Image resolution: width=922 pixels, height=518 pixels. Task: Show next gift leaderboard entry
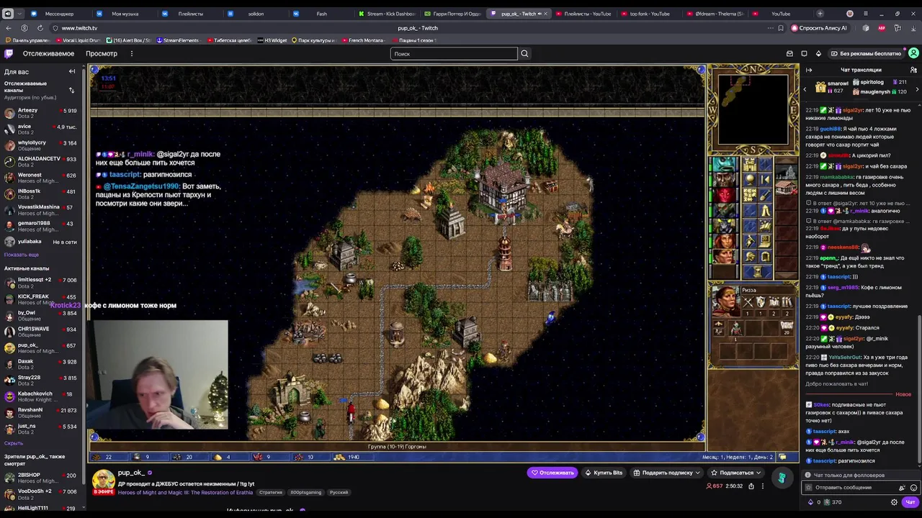point(917,89)
